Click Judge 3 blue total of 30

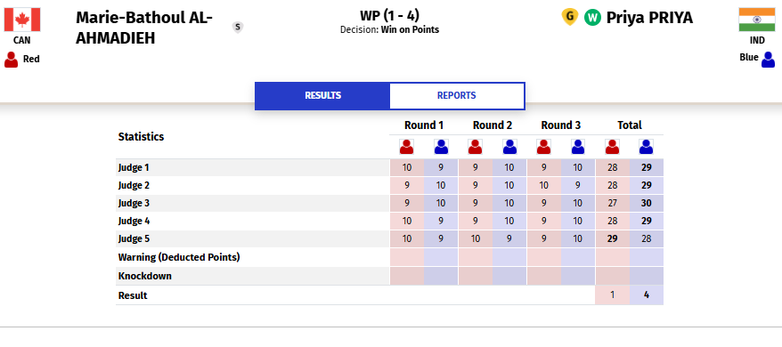click(647, 204)
